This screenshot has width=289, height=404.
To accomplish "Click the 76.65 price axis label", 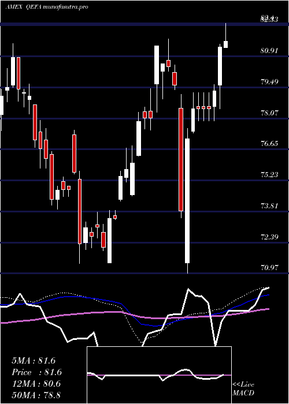I will 269,144.
